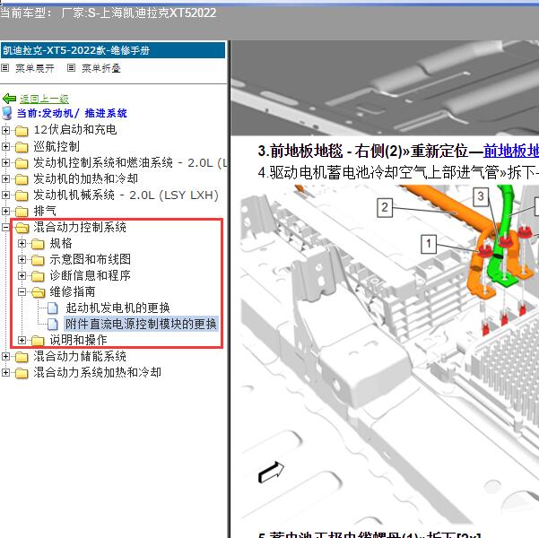The height and width of the screenshot is (538, 539).
Task: Expand the 发动机的加热和冷却 node
Action: [5, 178]
